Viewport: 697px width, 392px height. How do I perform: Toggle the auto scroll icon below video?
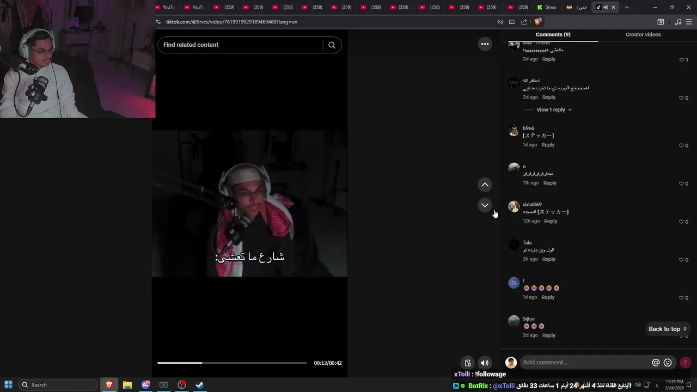click(x=468, y=363)
